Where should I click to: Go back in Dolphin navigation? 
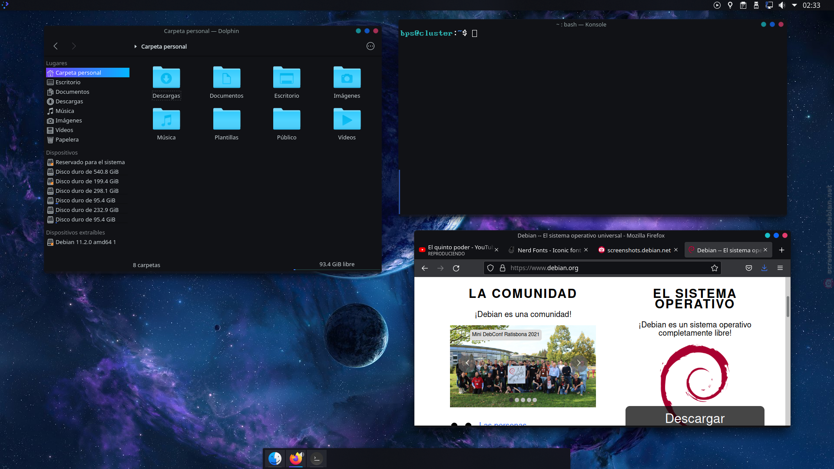coord(56,46)
